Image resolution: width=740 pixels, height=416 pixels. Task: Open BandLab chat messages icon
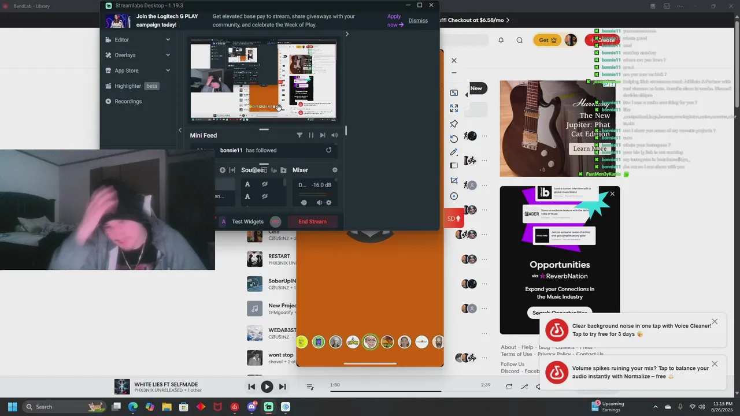[x=520, y=40]
